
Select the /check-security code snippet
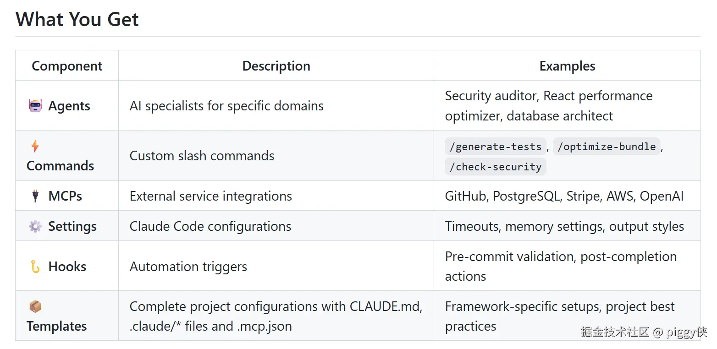pos(496,167)
